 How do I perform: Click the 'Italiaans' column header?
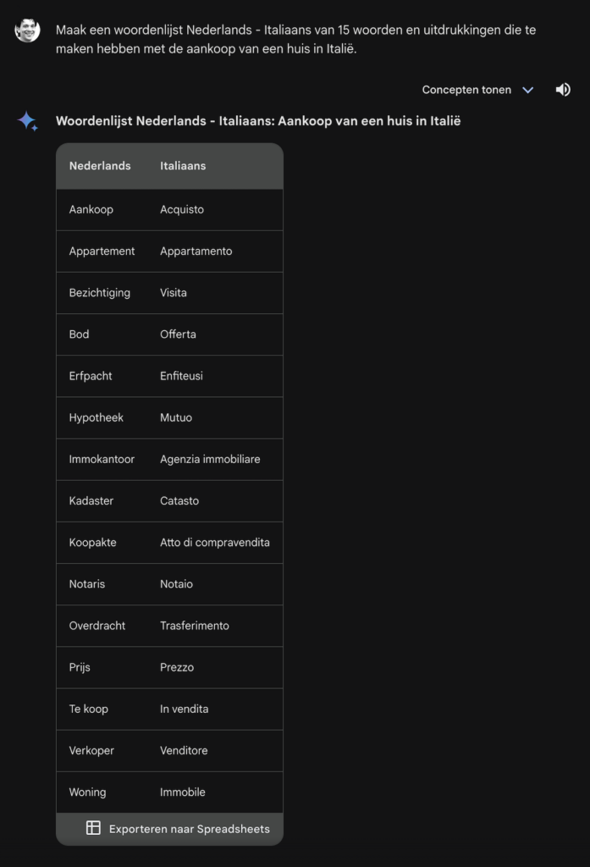click(x=183, y=166)
